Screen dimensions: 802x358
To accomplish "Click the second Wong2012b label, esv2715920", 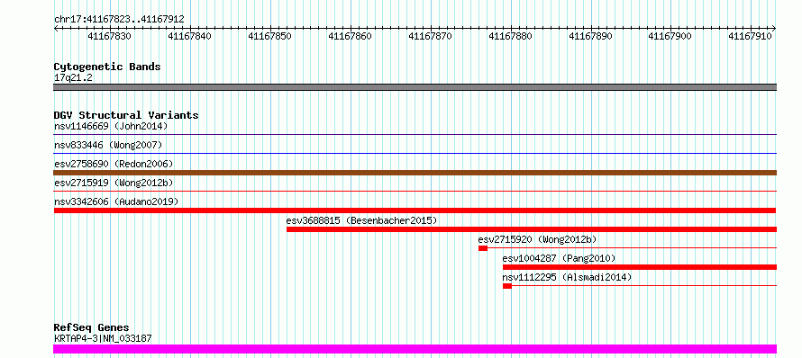I will coord(538,239).
